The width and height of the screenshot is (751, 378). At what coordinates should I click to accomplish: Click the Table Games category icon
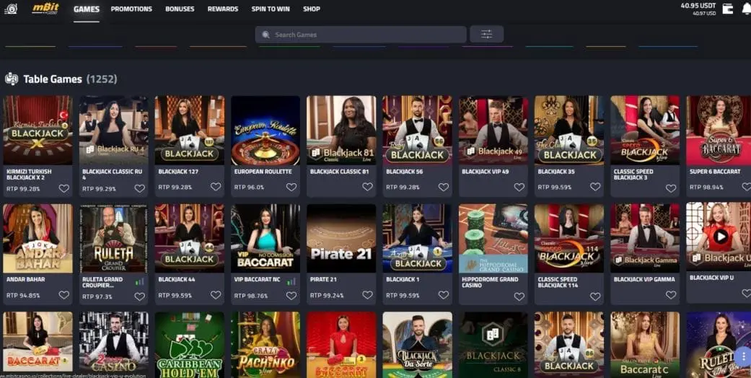tap(12, 79)
